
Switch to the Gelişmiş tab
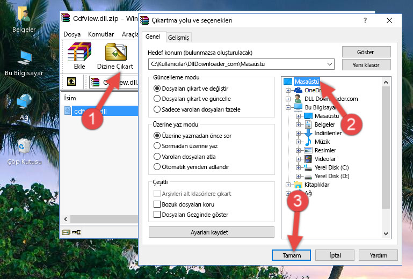[x=178, y=38]
